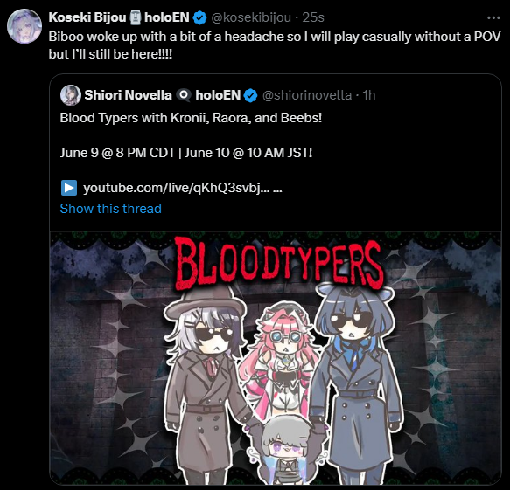Open the @kosekibijou handle
510x490 pixels.
(x=251, y=17)
